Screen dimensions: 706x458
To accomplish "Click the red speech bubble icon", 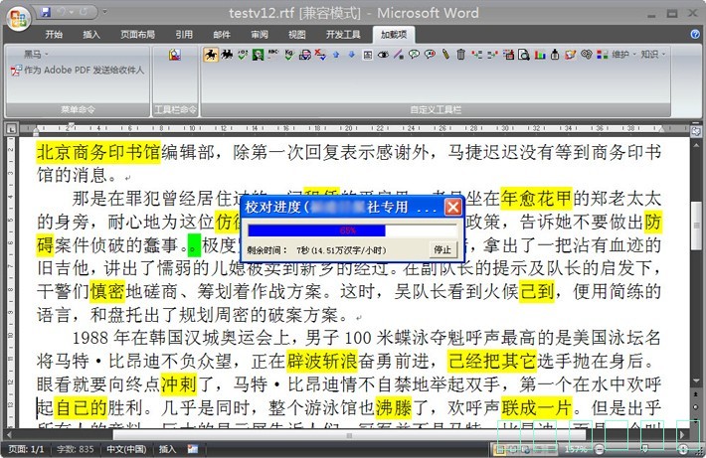I will point(430,55).
